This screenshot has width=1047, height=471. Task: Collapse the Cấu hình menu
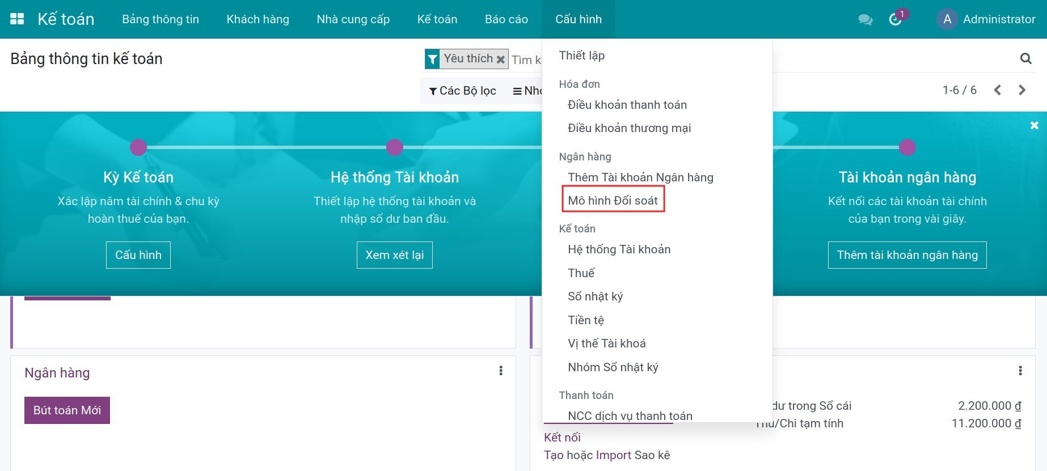click(579, 19)
